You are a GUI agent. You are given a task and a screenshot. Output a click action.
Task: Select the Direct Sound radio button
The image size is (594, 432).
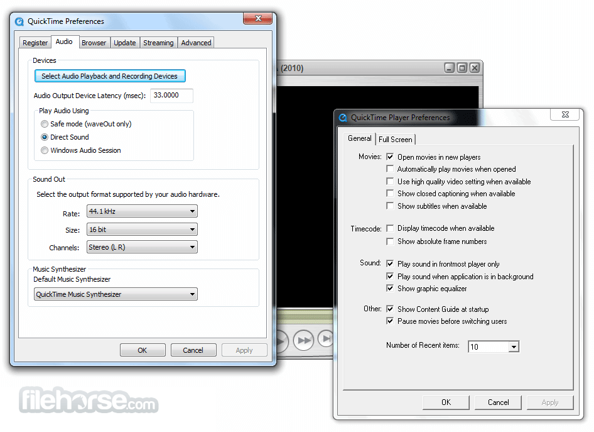pos(45,137)
